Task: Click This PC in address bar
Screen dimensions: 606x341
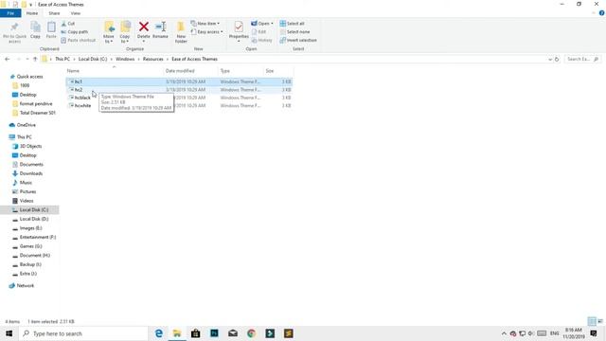Action: pos(62,59)
